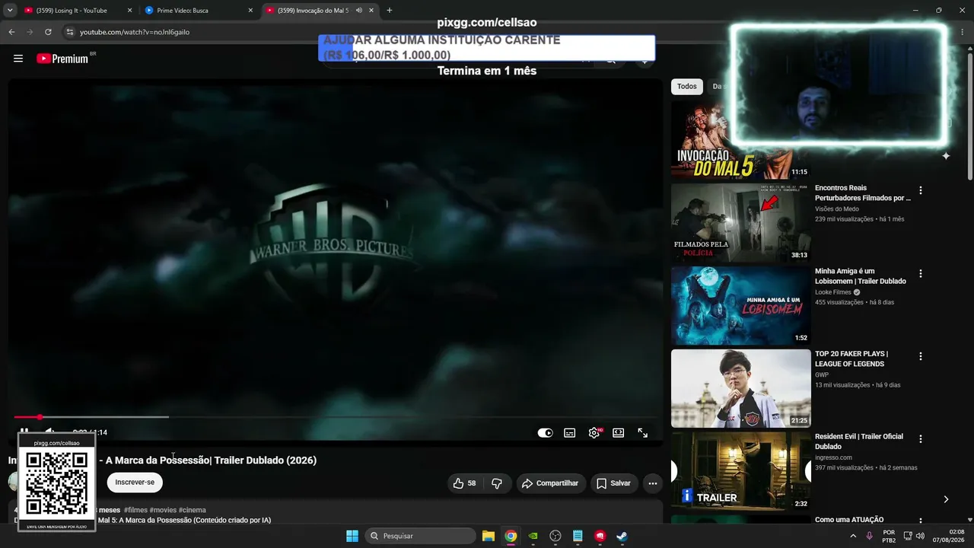Open options for Resident Evil trailer video
The width and height of the screenshot is (974, 548).
click(921, 439)
